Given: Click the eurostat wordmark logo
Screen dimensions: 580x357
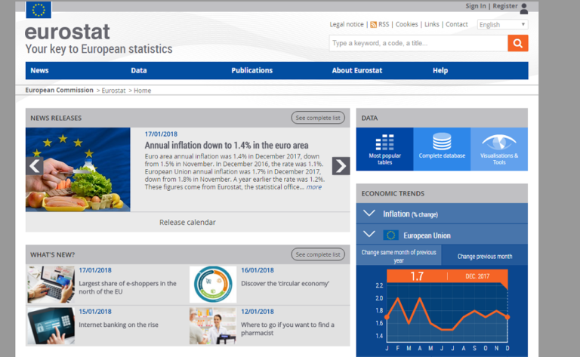Looking at the screenshot, I should point(67,32).
